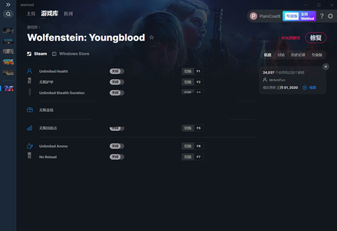This screenshot has width=337, height=231.
Task: Open the 队列 queue tab
Action: (x=69, y=14)
